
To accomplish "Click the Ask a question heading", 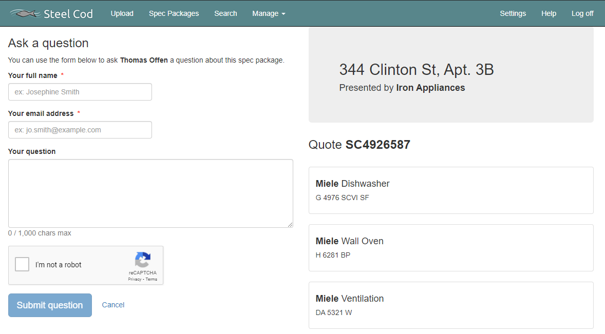I will pos(48,43).
